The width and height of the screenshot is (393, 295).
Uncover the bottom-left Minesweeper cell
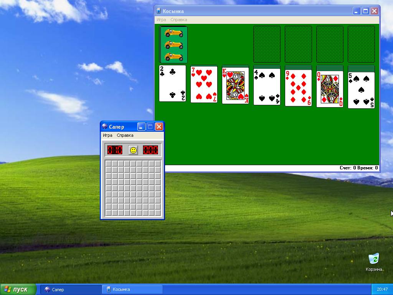click(x=109, y=213)
